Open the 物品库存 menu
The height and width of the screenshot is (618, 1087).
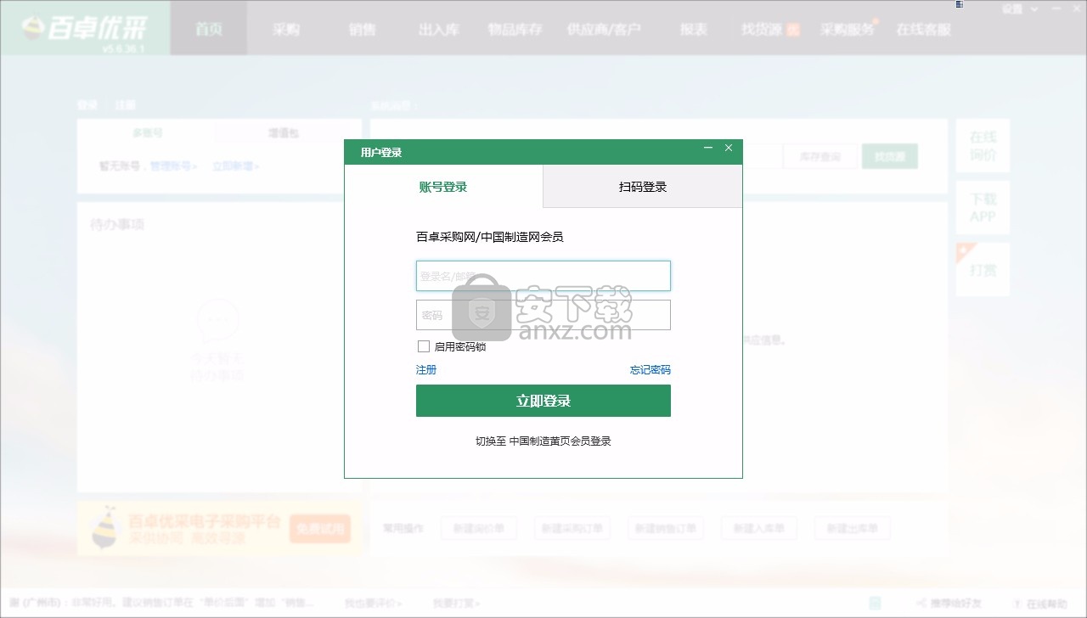tap(515, 29)
